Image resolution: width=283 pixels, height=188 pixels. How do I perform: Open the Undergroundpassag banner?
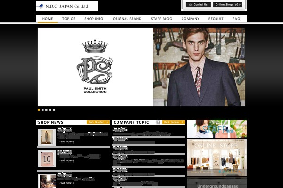217,183
